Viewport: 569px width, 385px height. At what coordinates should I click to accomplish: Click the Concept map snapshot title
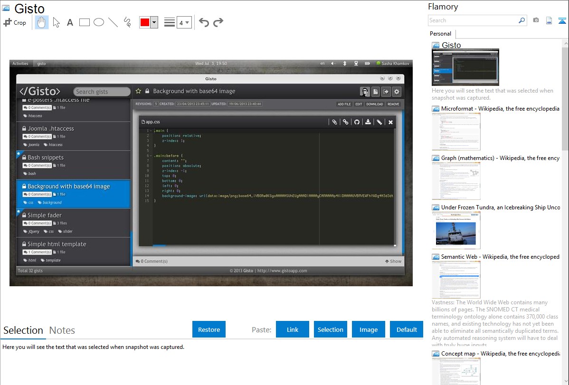point(501,353)
